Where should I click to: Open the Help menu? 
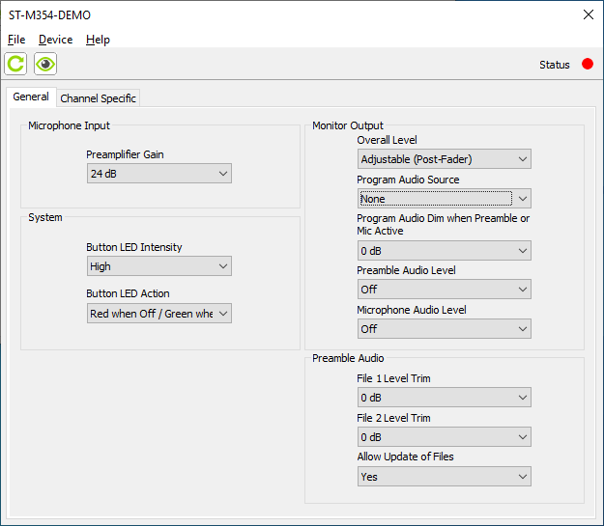coord(98,40)
